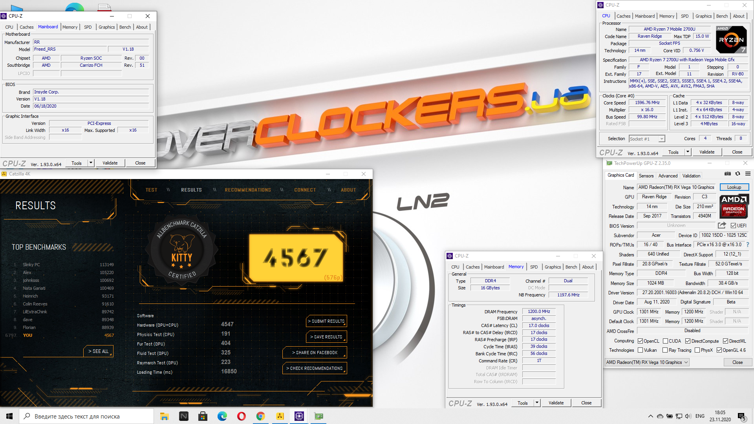Expand Tools dropdown arrow in Memory CPU-Z
This screenshot has width=754, height=424.
click(537, 403)
